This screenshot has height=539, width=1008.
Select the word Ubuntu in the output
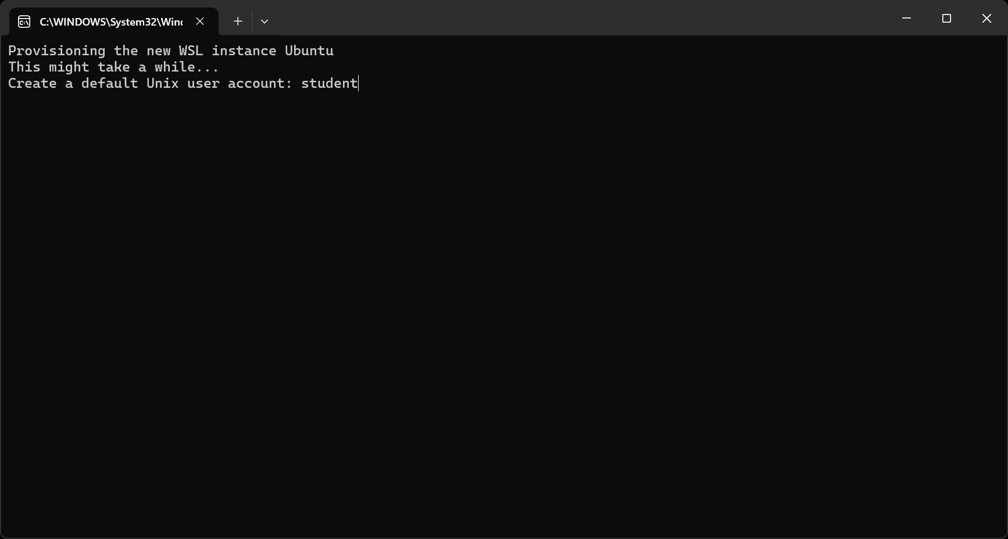(x=309, y=51)
